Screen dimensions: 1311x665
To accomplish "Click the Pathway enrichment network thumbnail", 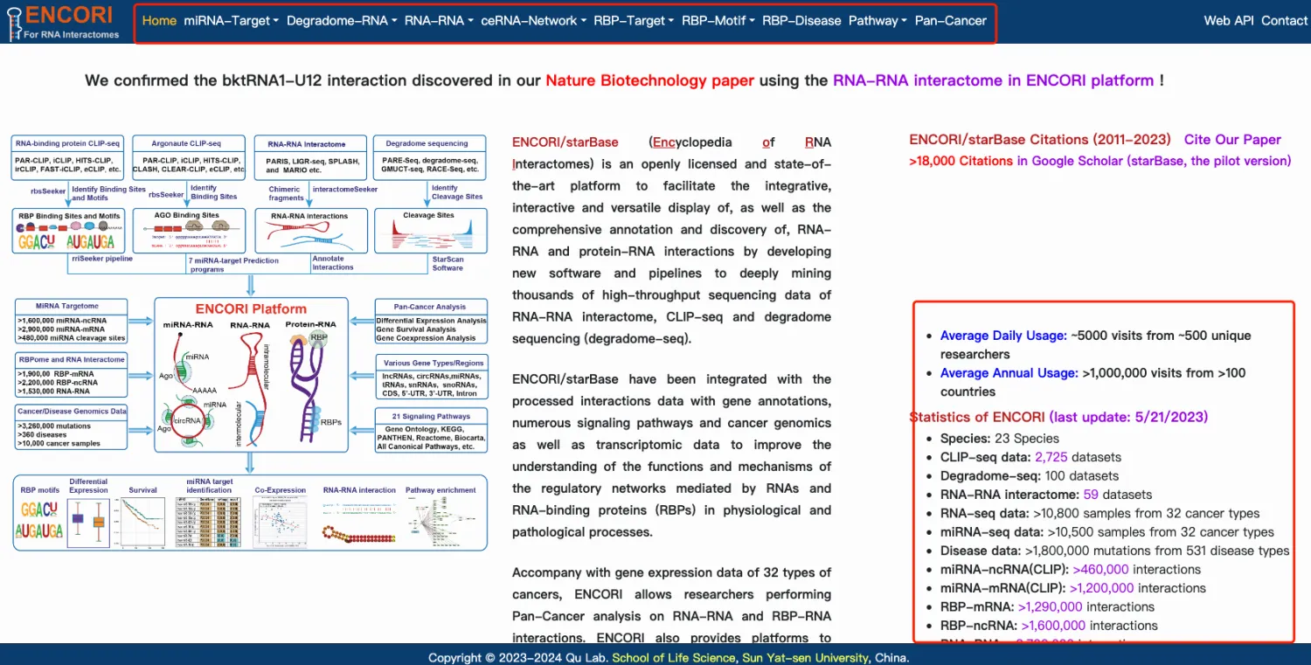I will click(440, 523).
